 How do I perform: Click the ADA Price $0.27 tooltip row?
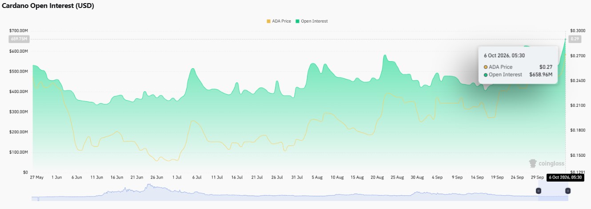point(518,67)
